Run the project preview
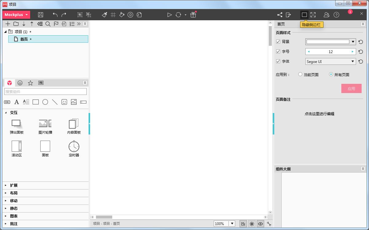The width and height of the screenshot is (369, 230). pos(169,14)
